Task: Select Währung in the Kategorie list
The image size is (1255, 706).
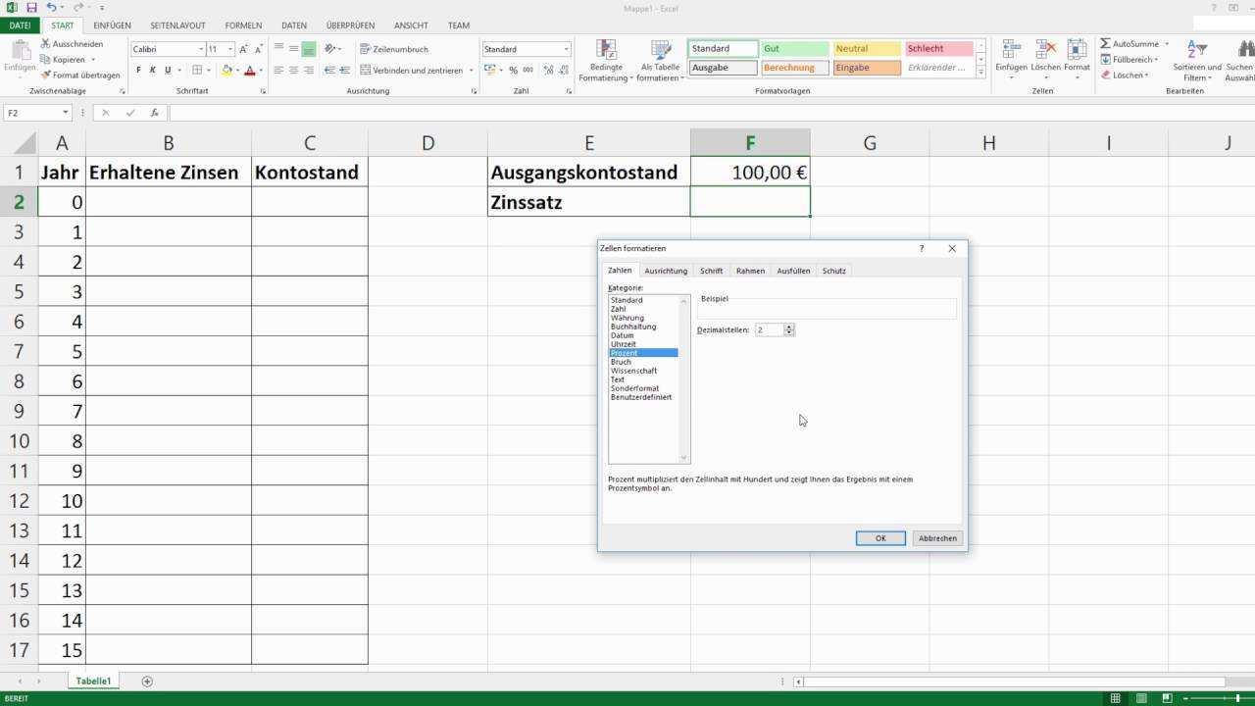Action: (x=627, y=318)
